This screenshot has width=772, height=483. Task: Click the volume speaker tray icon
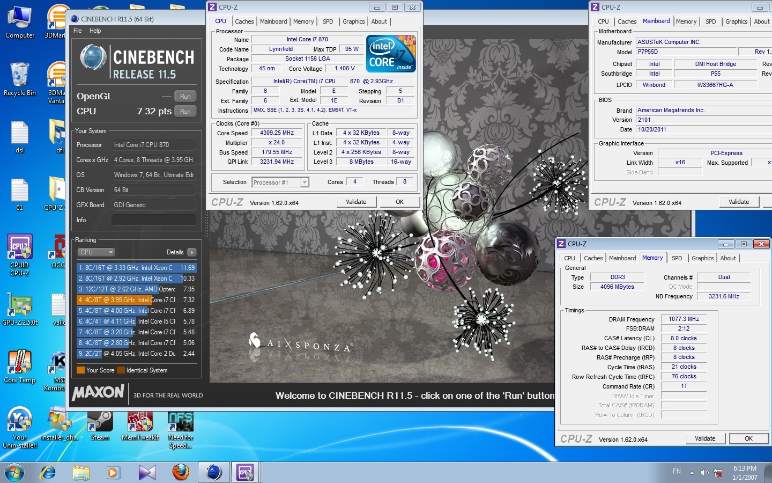(704, 473)
